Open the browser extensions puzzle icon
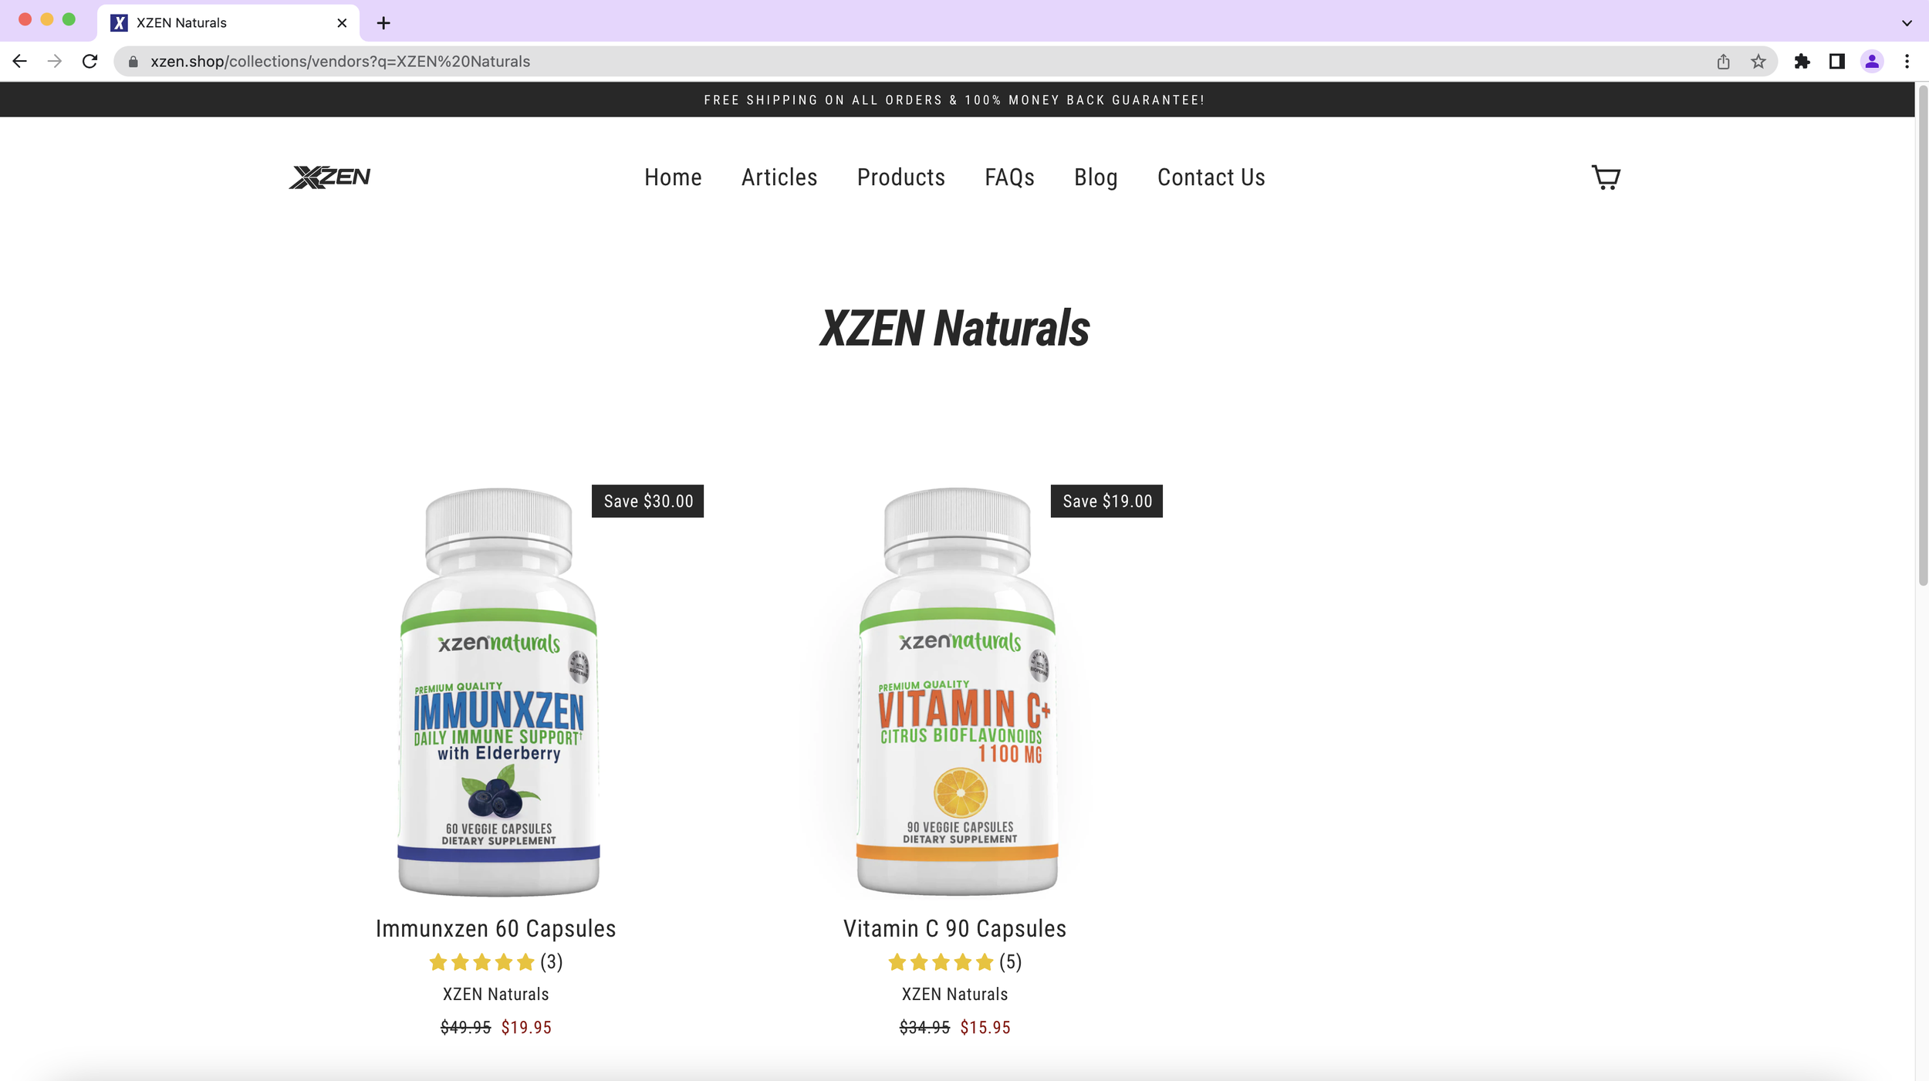 pos(1802,62)
